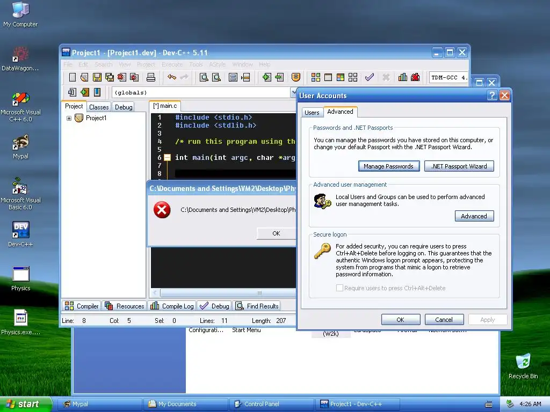Click the Start button on the taskbar

coord(26,404)
